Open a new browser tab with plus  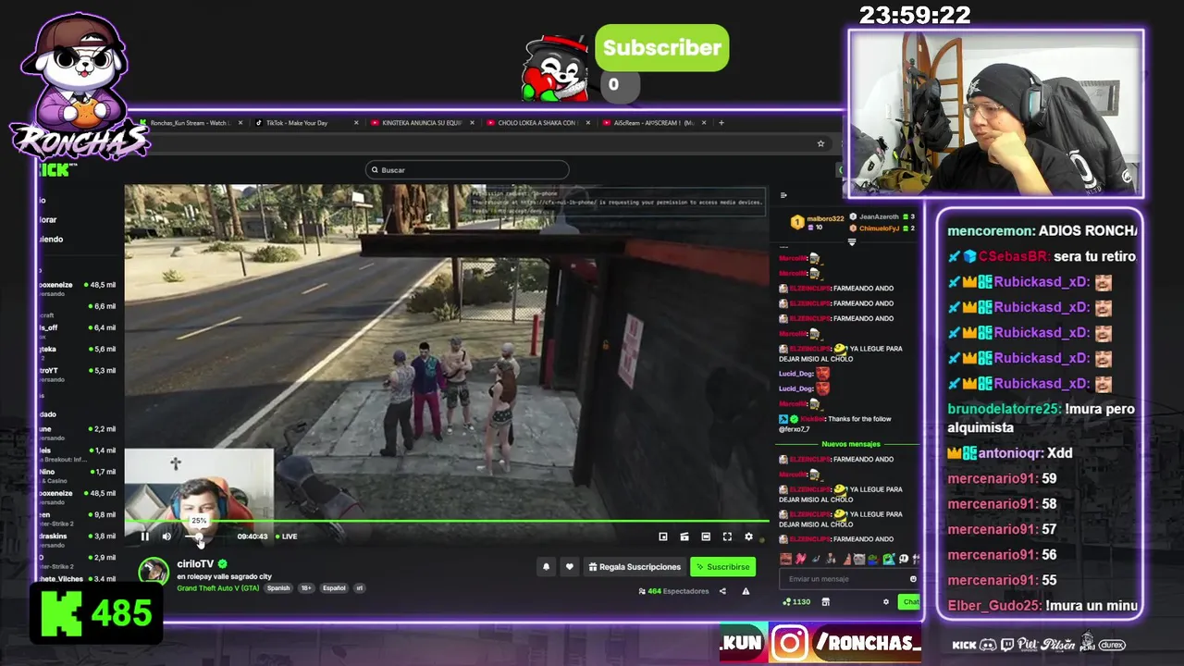click(721, 123)
